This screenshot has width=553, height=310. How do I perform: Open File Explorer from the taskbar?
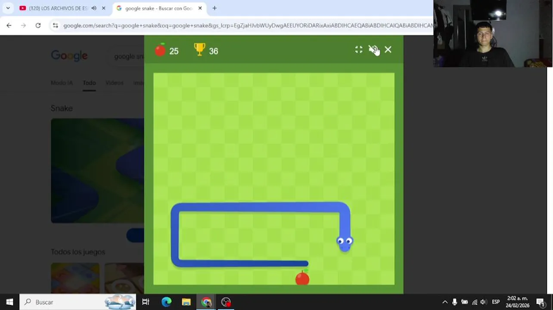tap(186, 302)
